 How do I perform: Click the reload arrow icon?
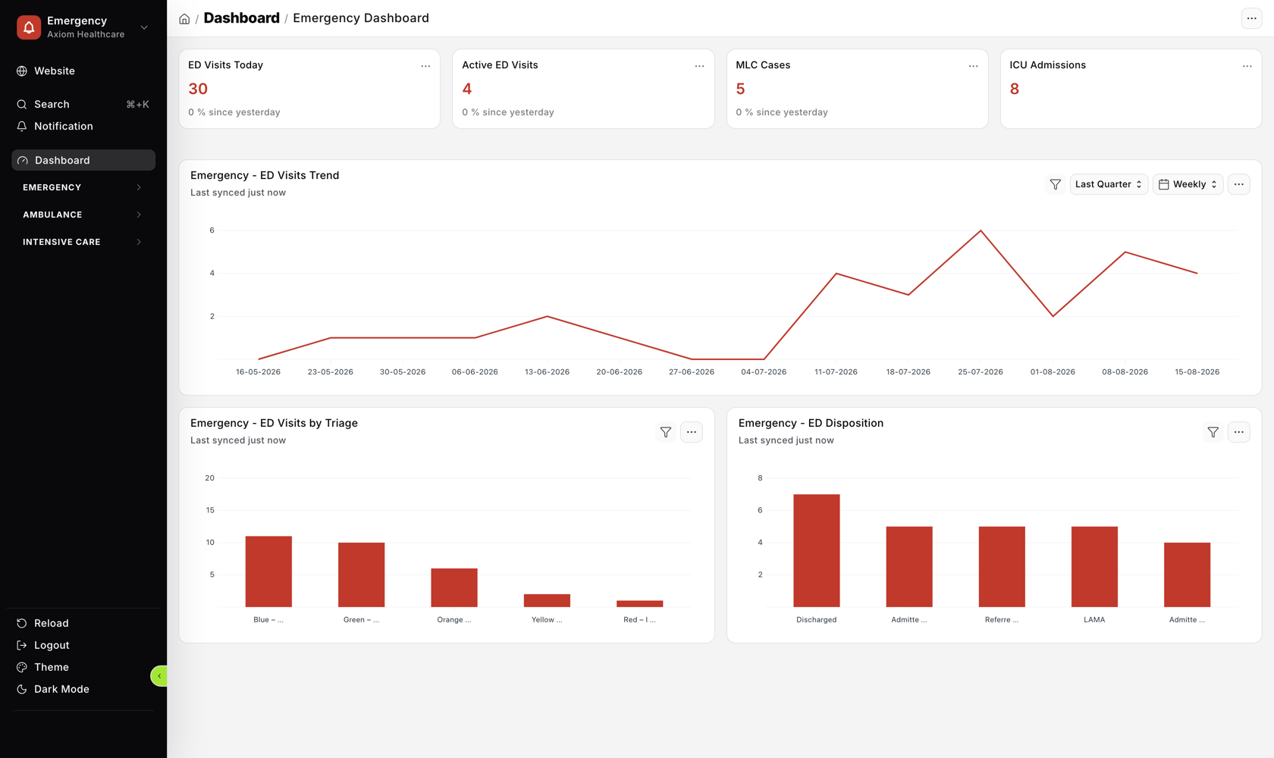[x=22, y=623]
